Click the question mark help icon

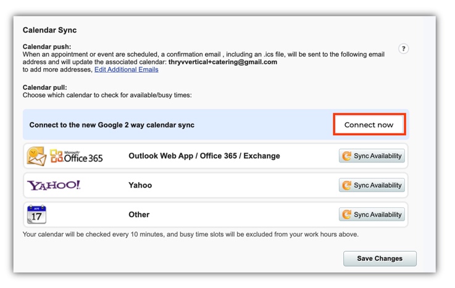tap(403, 49)
